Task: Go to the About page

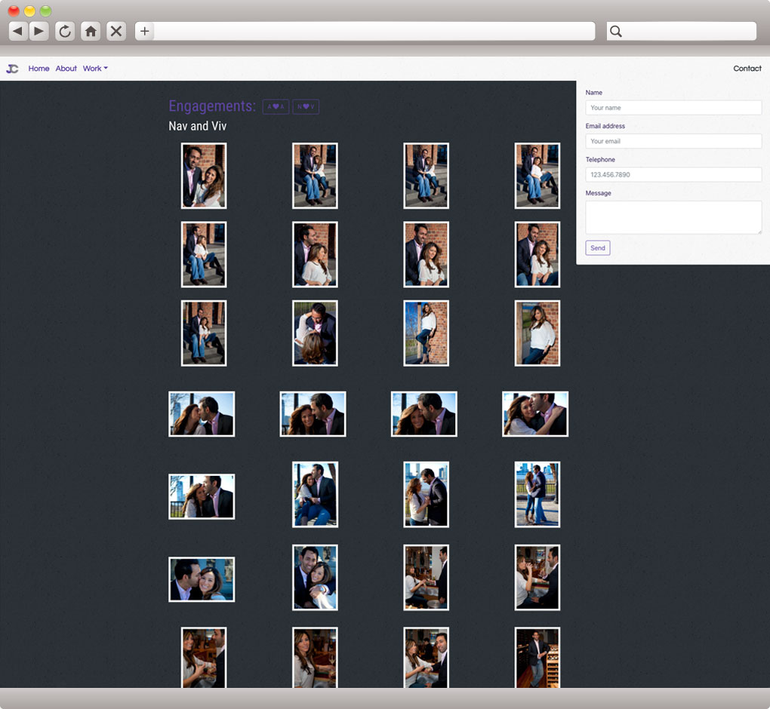Action: (66, 69)
